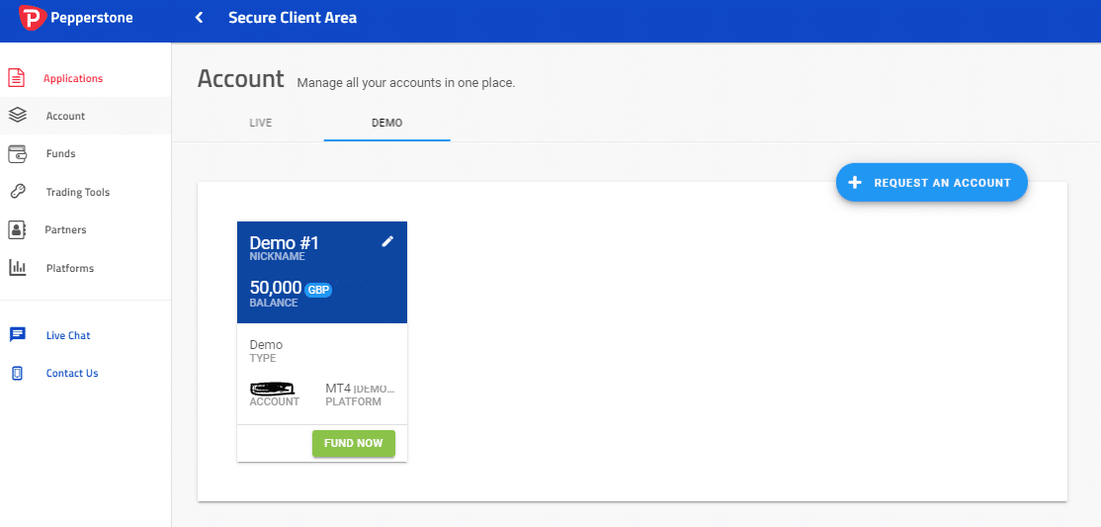This screenshot has height=527, width=1101.
Task: Click the TYPE label on the card
Action: pos(263,358)
